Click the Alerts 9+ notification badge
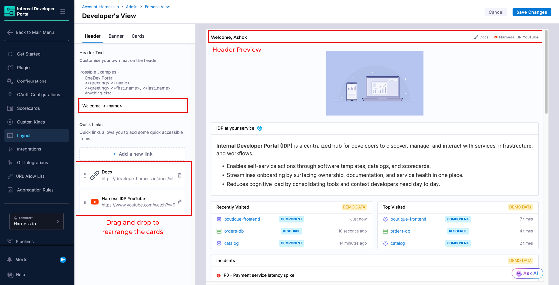The width and height of the screenshot is (559, 285). coord(63,259)
